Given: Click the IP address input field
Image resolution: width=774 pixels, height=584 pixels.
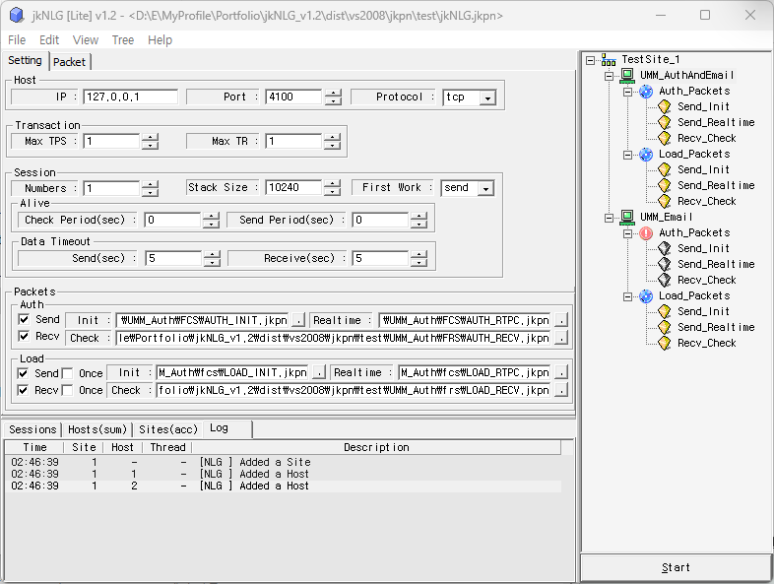Looking at the screenshot, I should point(130,97).
